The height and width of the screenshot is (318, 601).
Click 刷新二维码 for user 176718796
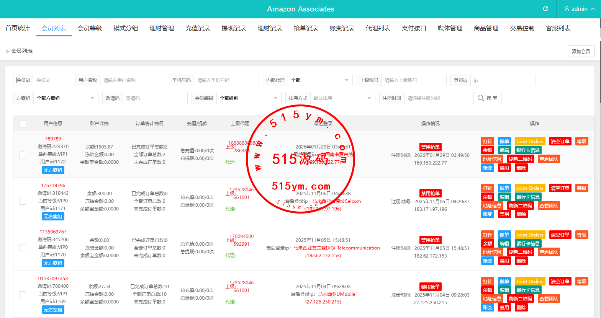(x=520, y=206)
